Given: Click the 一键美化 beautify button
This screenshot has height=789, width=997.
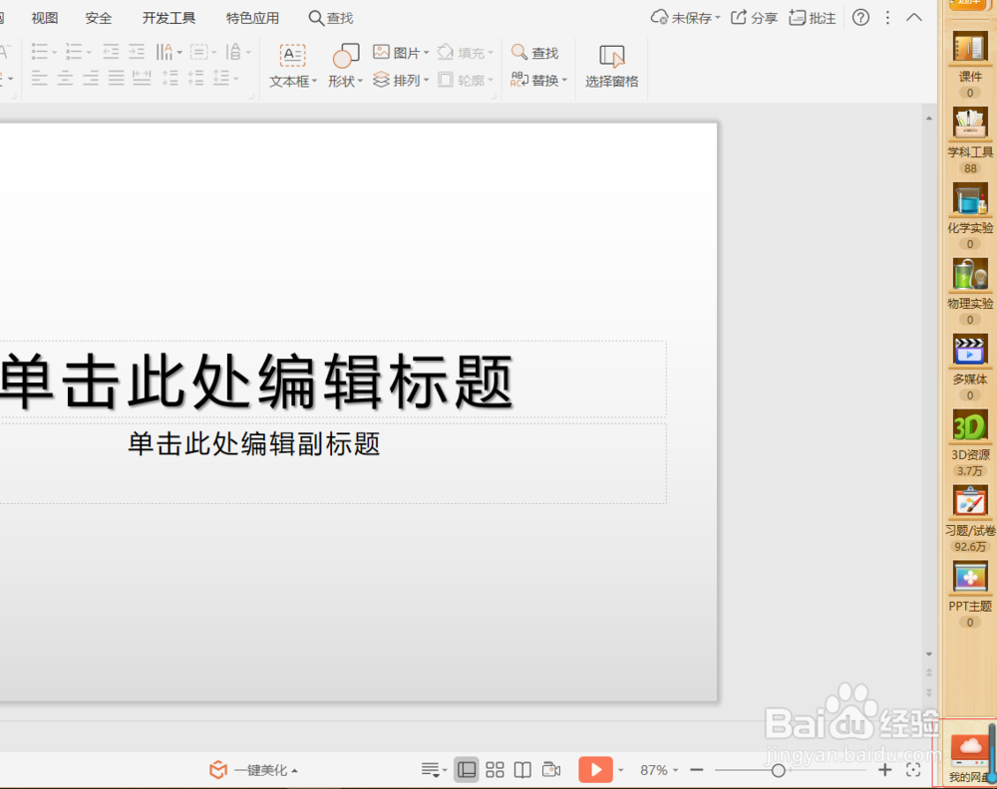Looking at the screenshot, I should [254, 769].
